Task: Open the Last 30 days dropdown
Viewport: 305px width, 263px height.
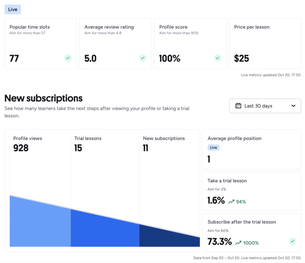Action: tap(265, 106)
